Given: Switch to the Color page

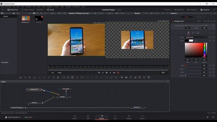Looking at the screenshot, I should tap(115, 117).
